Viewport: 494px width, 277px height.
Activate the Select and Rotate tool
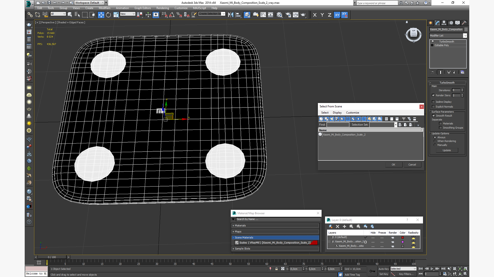pyautogui.click(x=108, y=15)
